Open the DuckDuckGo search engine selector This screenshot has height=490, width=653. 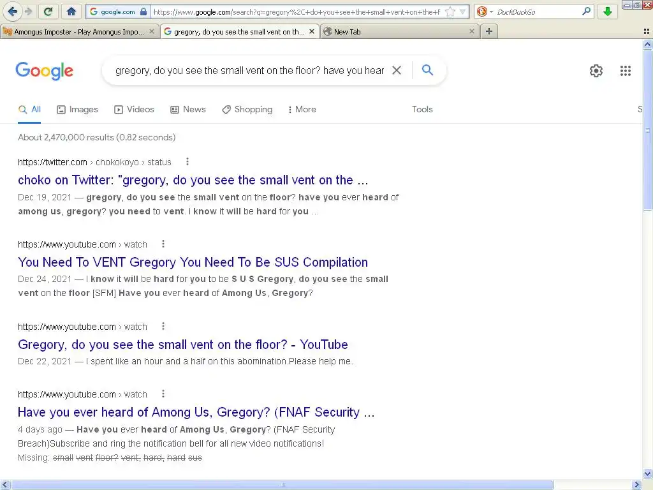coord(485,11)
